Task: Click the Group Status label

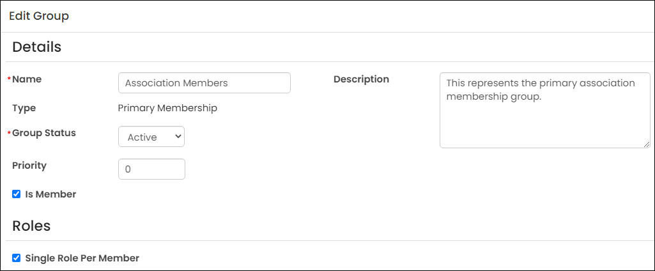Action: pos(44,133)
